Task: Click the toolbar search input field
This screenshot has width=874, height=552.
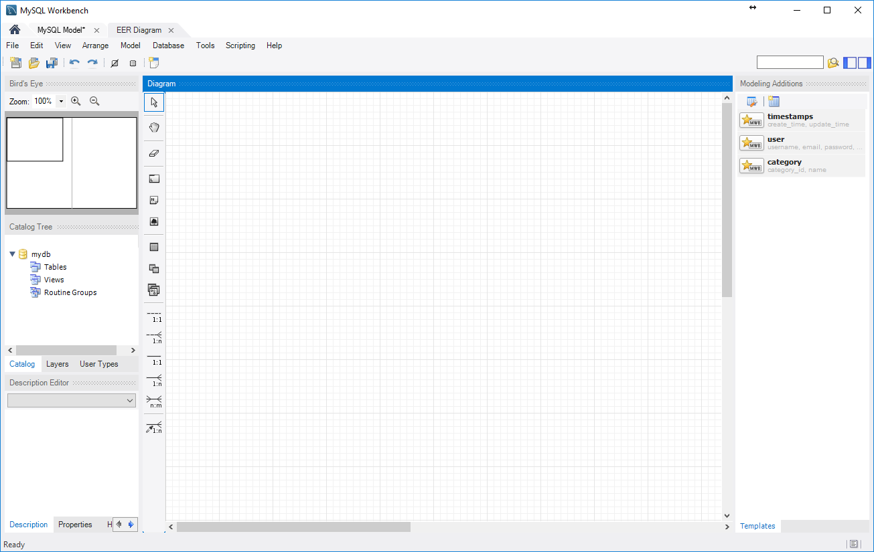Action: point(790,62)
